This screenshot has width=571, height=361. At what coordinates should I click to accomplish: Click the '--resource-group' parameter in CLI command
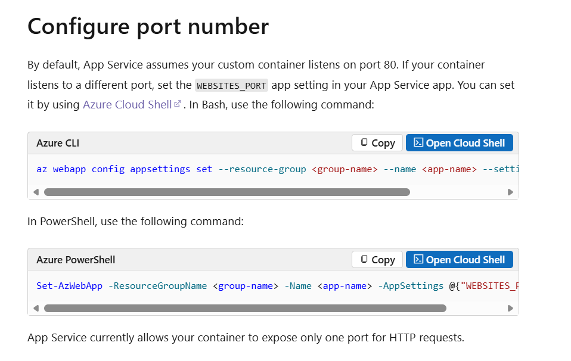[262, 169]
